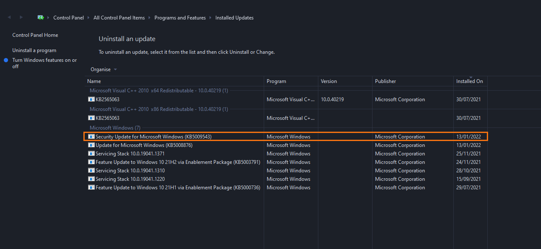Click the 28/10/2021 install date
This screenshot has height=249, width=541.
pos(469,171)
